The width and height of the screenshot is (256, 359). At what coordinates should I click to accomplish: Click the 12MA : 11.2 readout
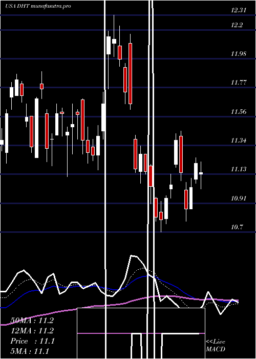point(32,331)
